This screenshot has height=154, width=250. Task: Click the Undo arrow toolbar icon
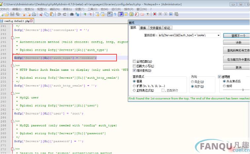point(59,14)
